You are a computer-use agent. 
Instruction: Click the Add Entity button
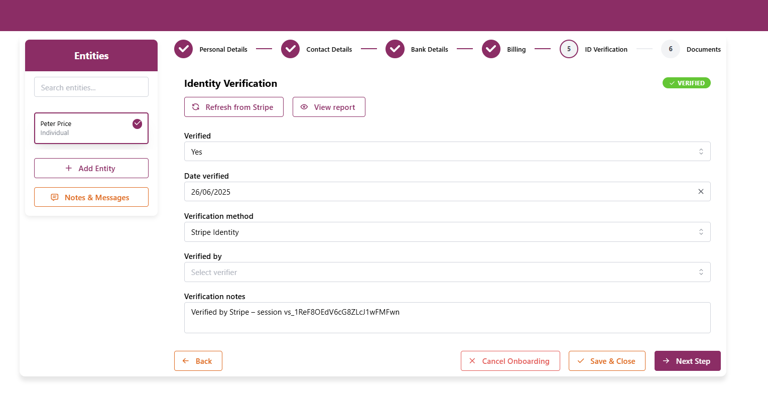pyautogui.click(x=91, y=169)
